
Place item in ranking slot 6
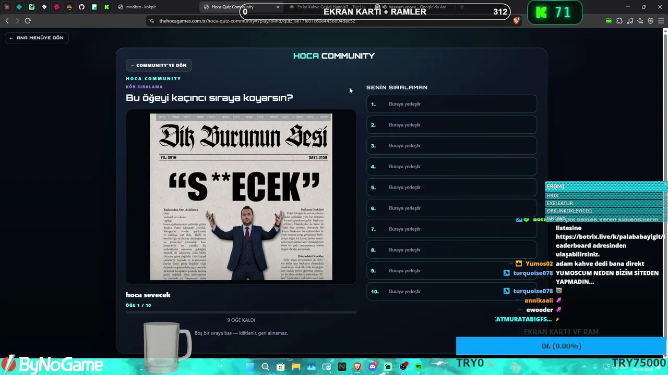click(452, 208)
